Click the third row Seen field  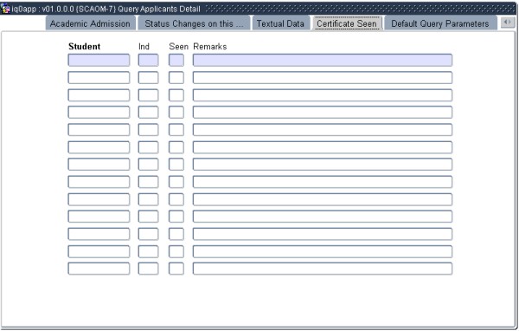[176, 95]
